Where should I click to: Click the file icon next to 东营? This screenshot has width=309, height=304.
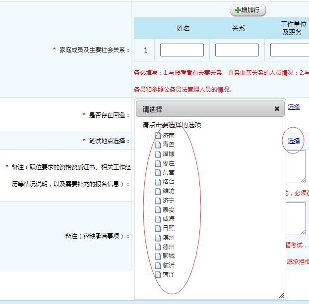coord(158,173)
